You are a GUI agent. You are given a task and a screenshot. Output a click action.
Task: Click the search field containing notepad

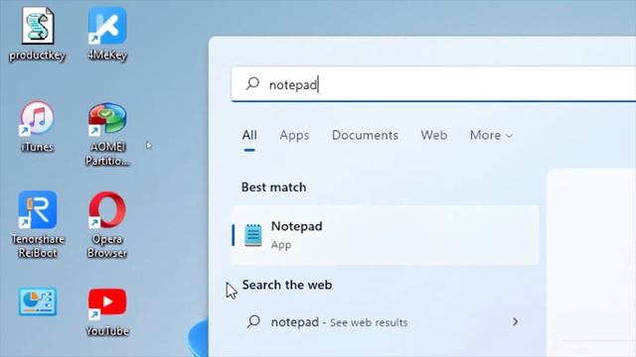click(433, 84)
